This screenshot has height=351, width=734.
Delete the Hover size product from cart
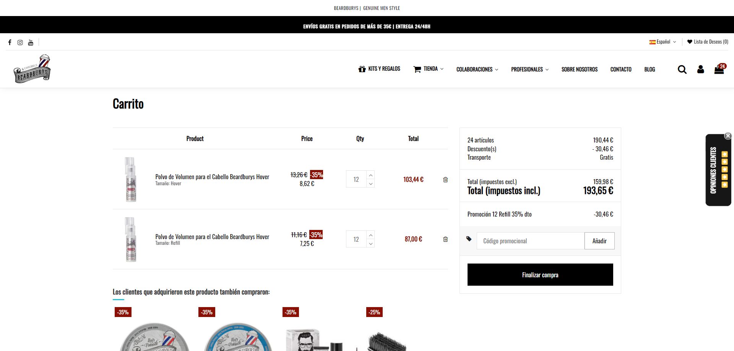[x=445, y=180]
